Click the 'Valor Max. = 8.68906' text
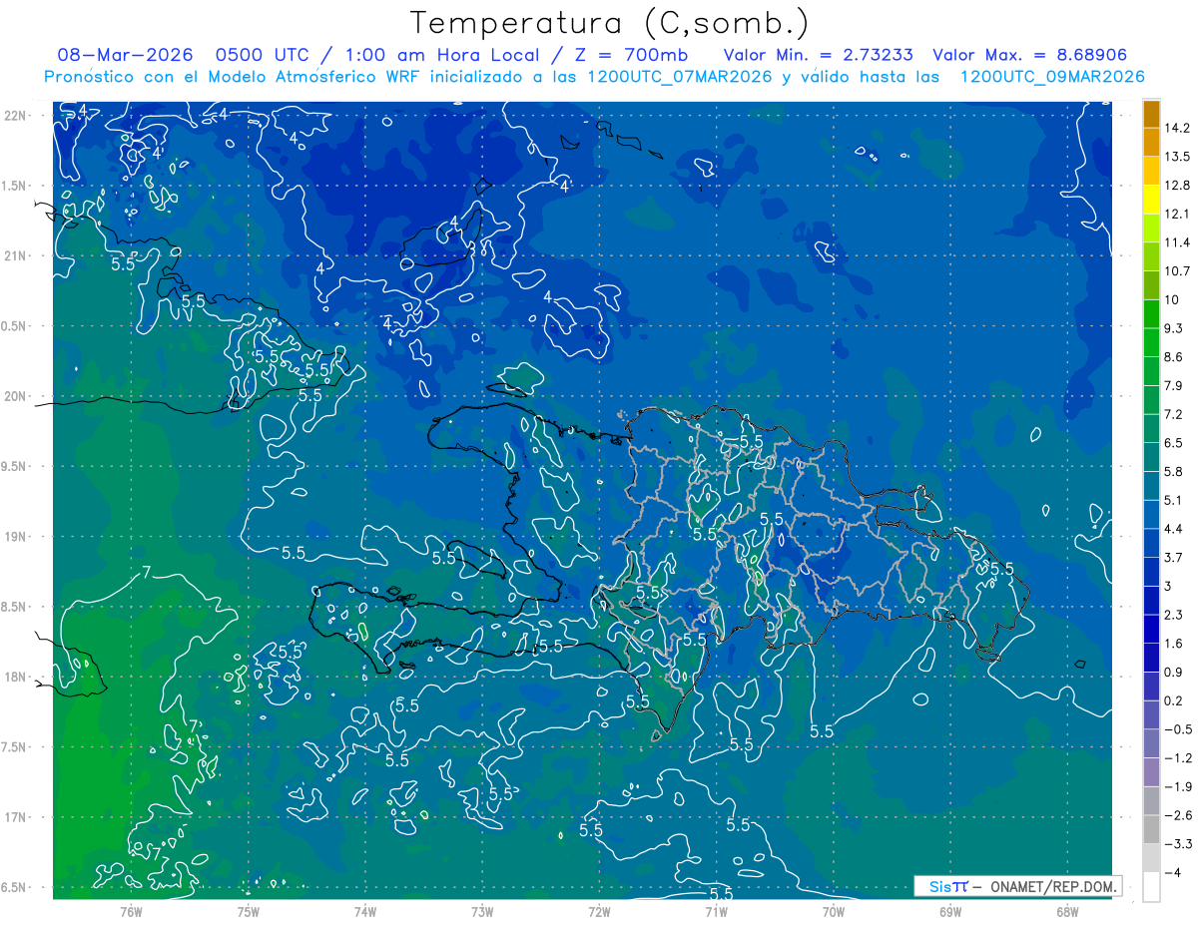 coord(1029,55)
